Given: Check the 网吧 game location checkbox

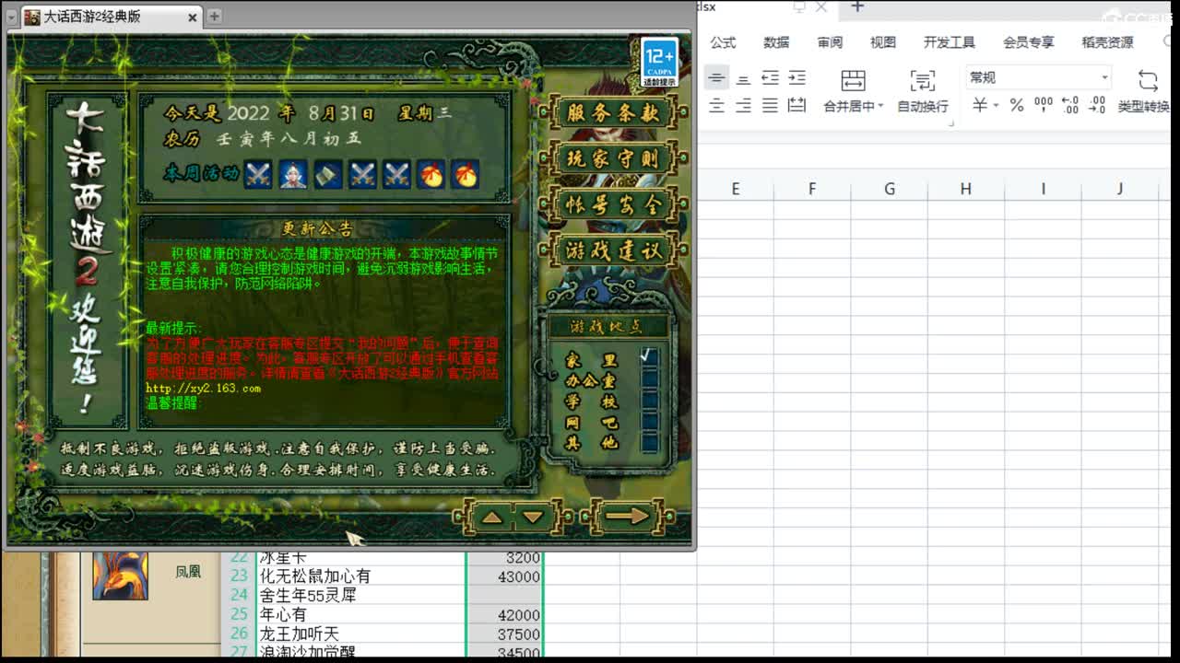Looking at the screenshot, I should (x=649, y=422).
